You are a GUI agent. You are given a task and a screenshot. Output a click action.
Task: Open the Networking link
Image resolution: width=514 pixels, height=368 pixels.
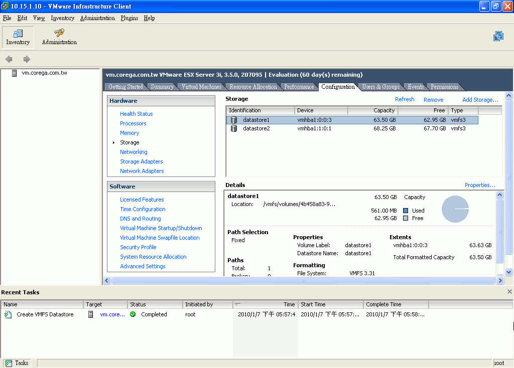(134, 152)
